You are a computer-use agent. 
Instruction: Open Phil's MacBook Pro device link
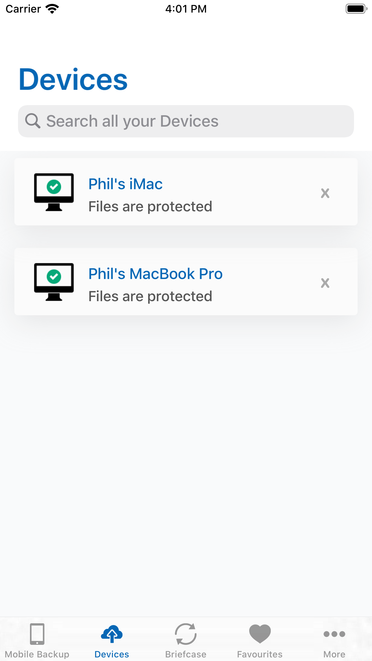[x=155, y=273]
